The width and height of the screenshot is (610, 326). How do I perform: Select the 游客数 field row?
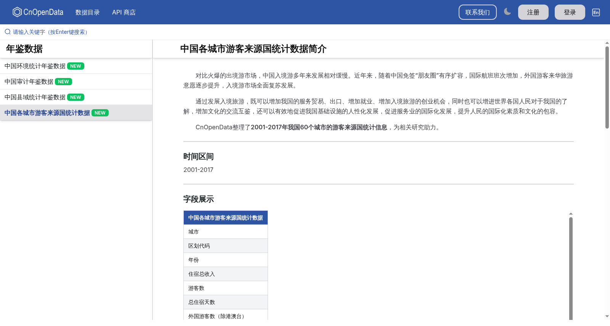[x=226, y=288]
